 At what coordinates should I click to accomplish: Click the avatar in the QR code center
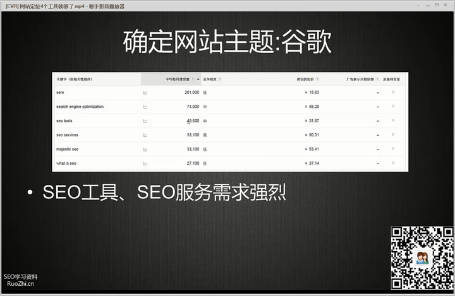coord(422,258)
